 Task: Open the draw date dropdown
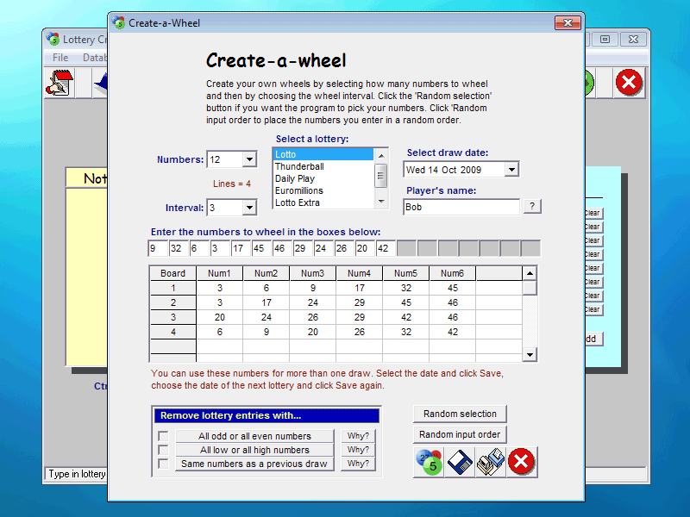[x=511, y=170]
